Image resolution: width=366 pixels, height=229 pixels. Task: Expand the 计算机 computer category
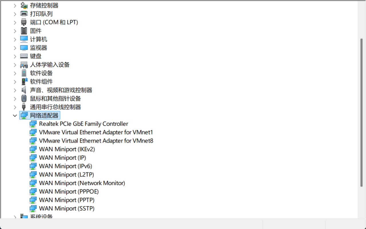pos(15,39)
